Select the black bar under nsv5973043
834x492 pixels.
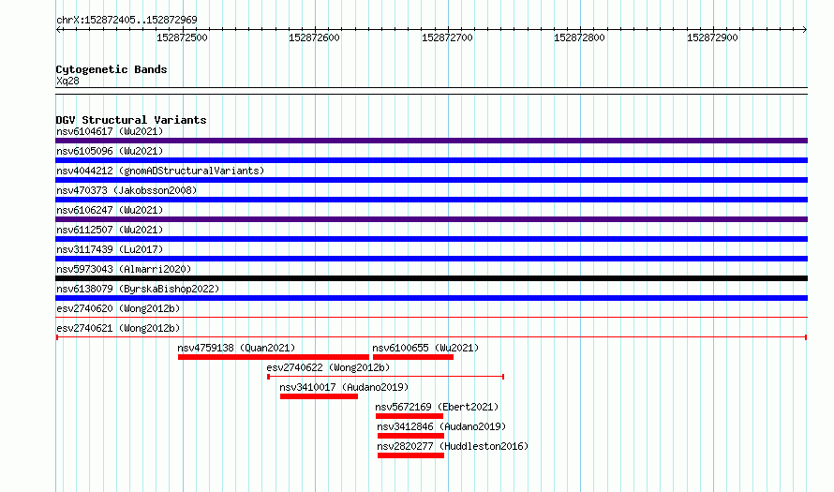pyautogui.click(x=431, y=278)
